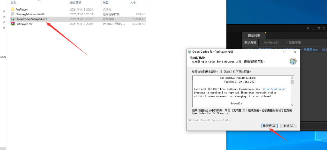
Task: Open the 播放列表 tab in PotPlayer
Action: (254, 35)
